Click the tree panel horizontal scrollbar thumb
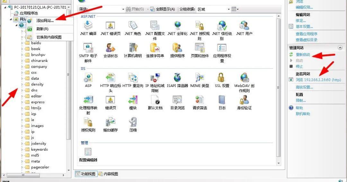 pos(23,175)
